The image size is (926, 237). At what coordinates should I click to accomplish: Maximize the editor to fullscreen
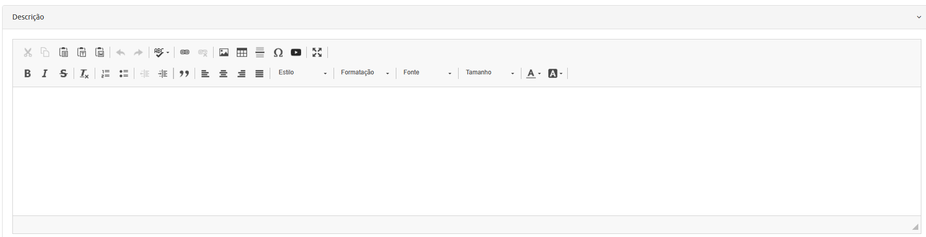tap(317, 52)
